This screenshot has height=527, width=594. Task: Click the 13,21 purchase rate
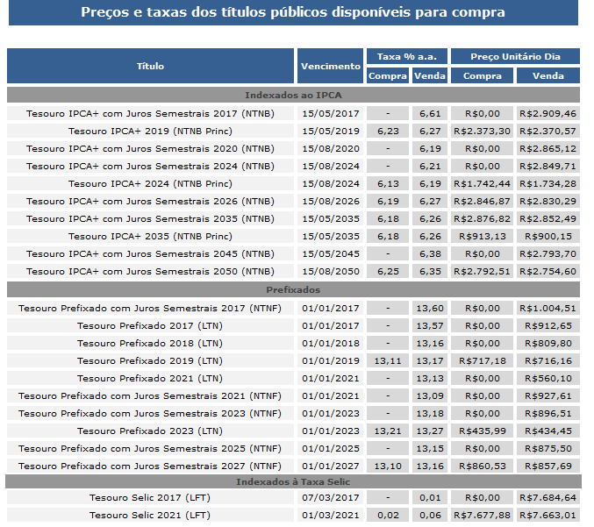click(x=388, y=431)
